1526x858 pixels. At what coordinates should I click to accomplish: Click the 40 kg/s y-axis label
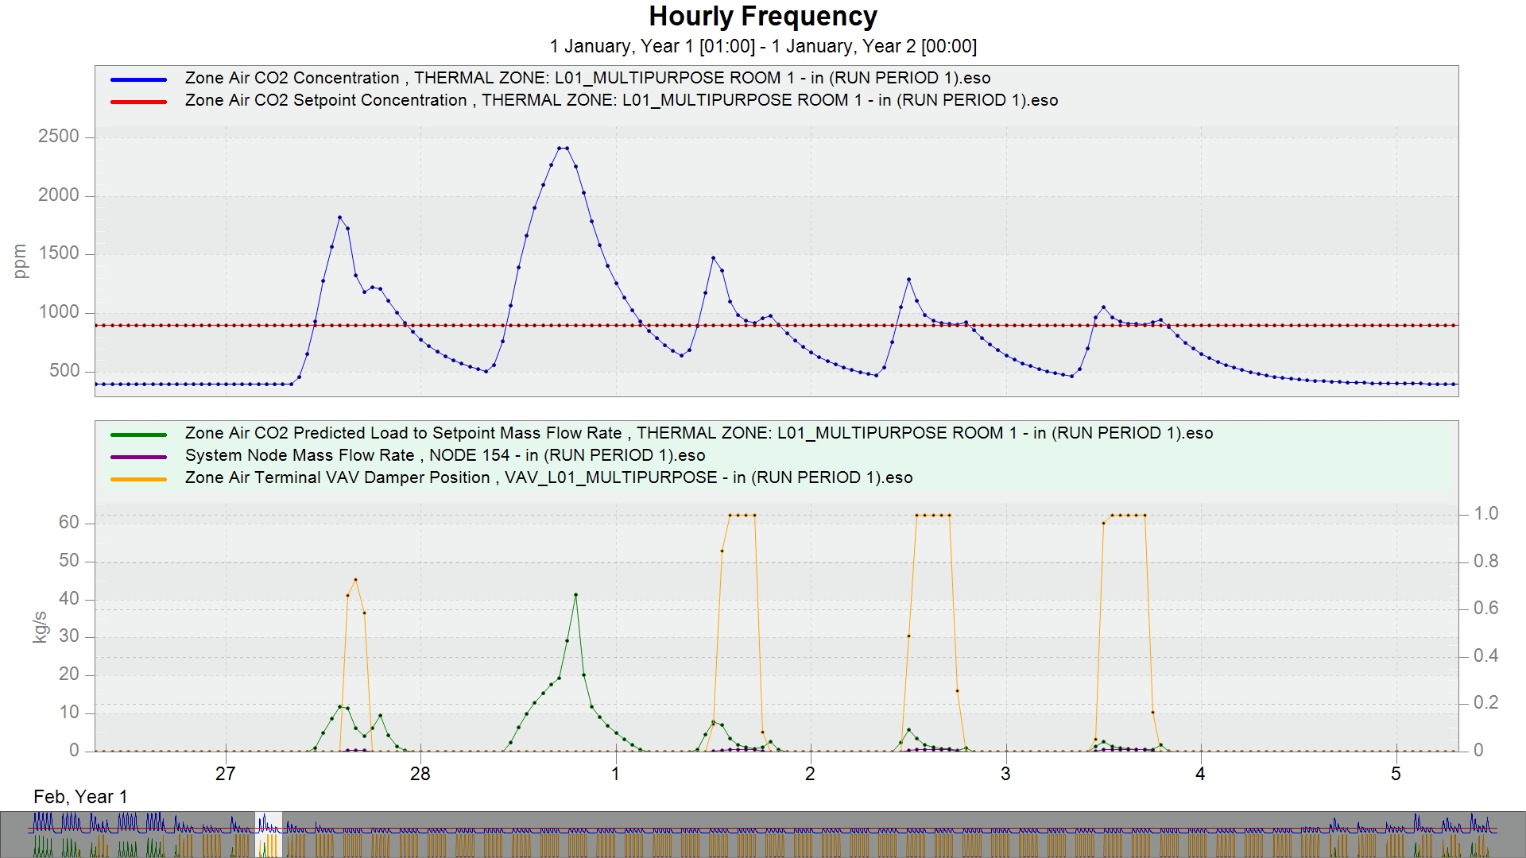(x=69, y=599)
